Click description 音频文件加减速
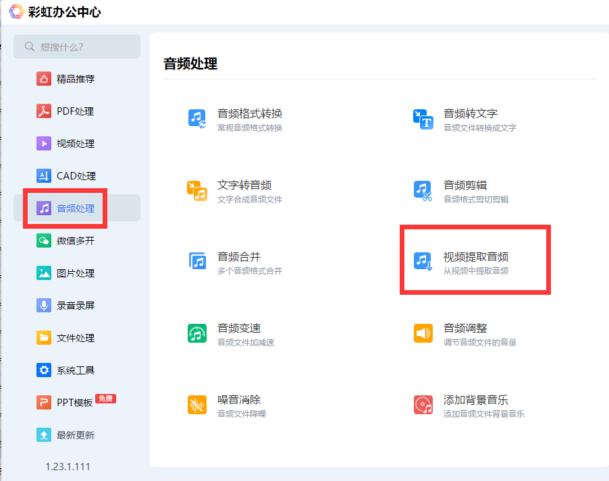This screenshot has width=609, height=481. (246, 342)
